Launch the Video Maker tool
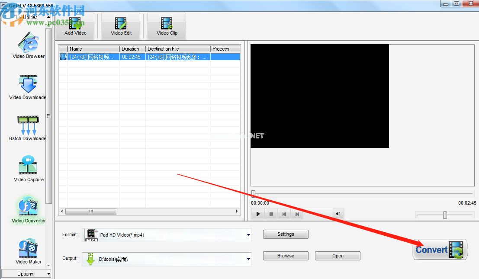The image size is (479, 279). click(29, 251)
